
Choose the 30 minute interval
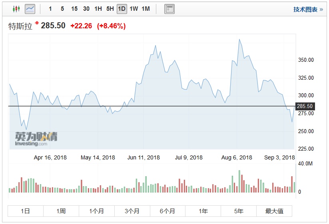86,9
